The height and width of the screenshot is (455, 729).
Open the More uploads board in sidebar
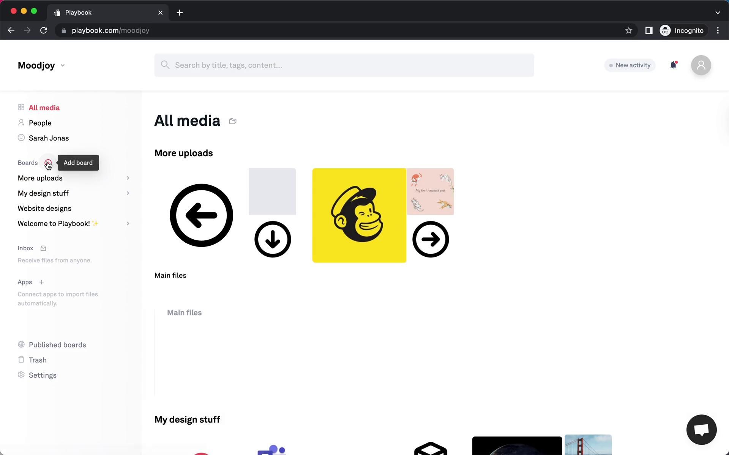(40, 178)
